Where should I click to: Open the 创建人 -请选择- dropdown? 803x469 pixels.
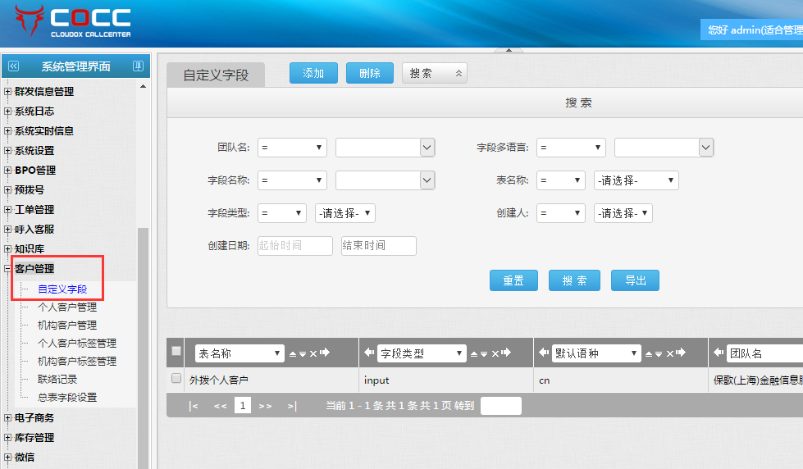pos(623,213)
